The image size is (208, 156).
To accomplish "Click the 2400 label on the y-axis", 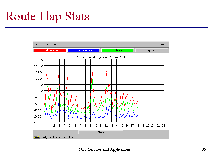I will coord(38,116).
